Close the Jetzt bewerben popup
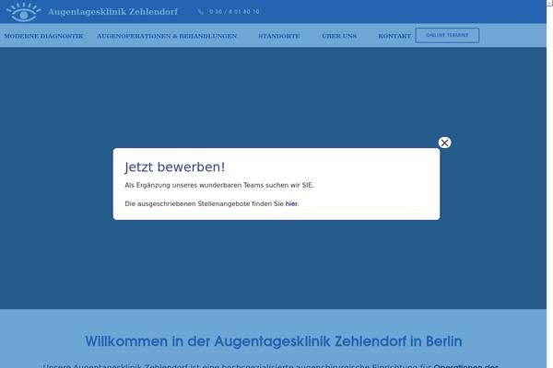The height and width of the screenshot is (368, 553). pos(444,143)
